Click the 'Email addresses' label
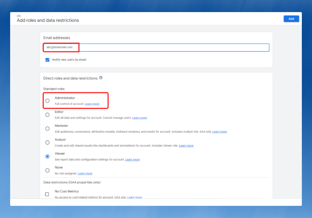The image size is (312, 218). (57, 38)
